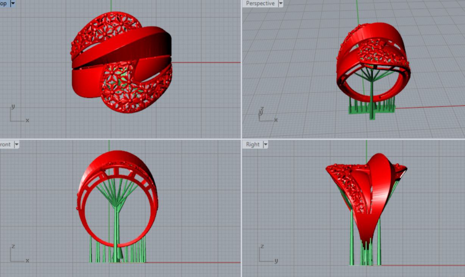Image resolution: width=465 pixels, height=277 pixels.
Task: Select green support pillars in Right viewport
Action: tap(352, 243)
